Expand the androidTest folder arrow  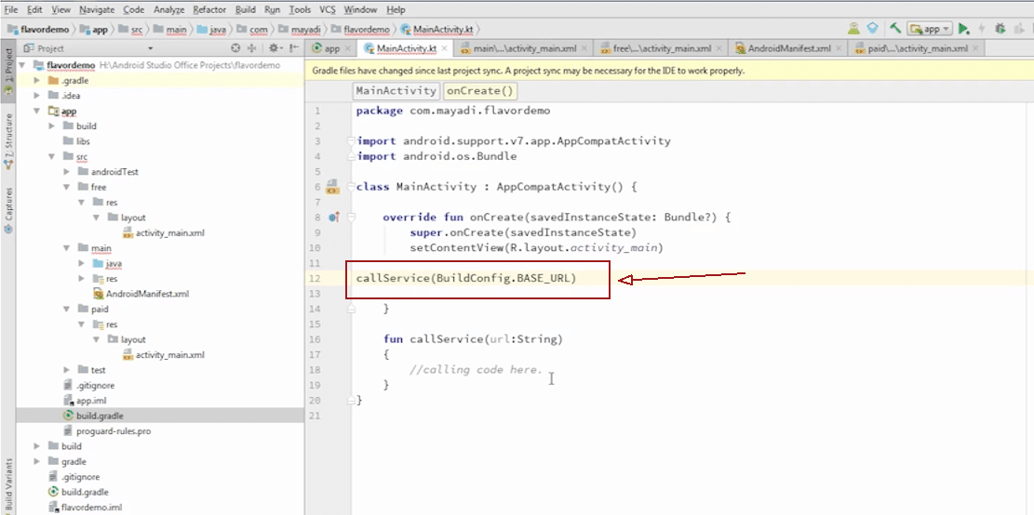tap(67, 172)
